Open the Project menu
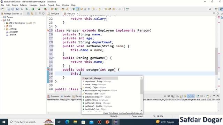223x125 pixels. (51, 5)
